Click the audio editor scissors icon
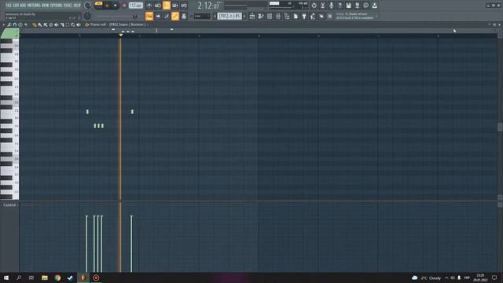 click(x=322, y=6)
